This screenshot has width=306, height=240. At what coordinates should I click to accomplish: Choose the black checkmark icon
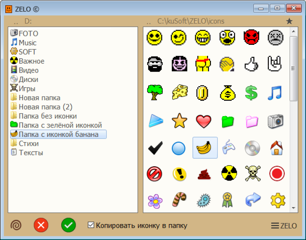tap(155, 148)
